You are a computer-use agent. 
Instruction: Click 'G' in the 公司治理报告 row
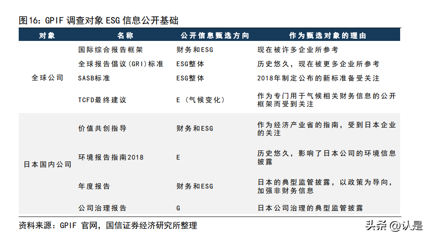tap(178, 208)
